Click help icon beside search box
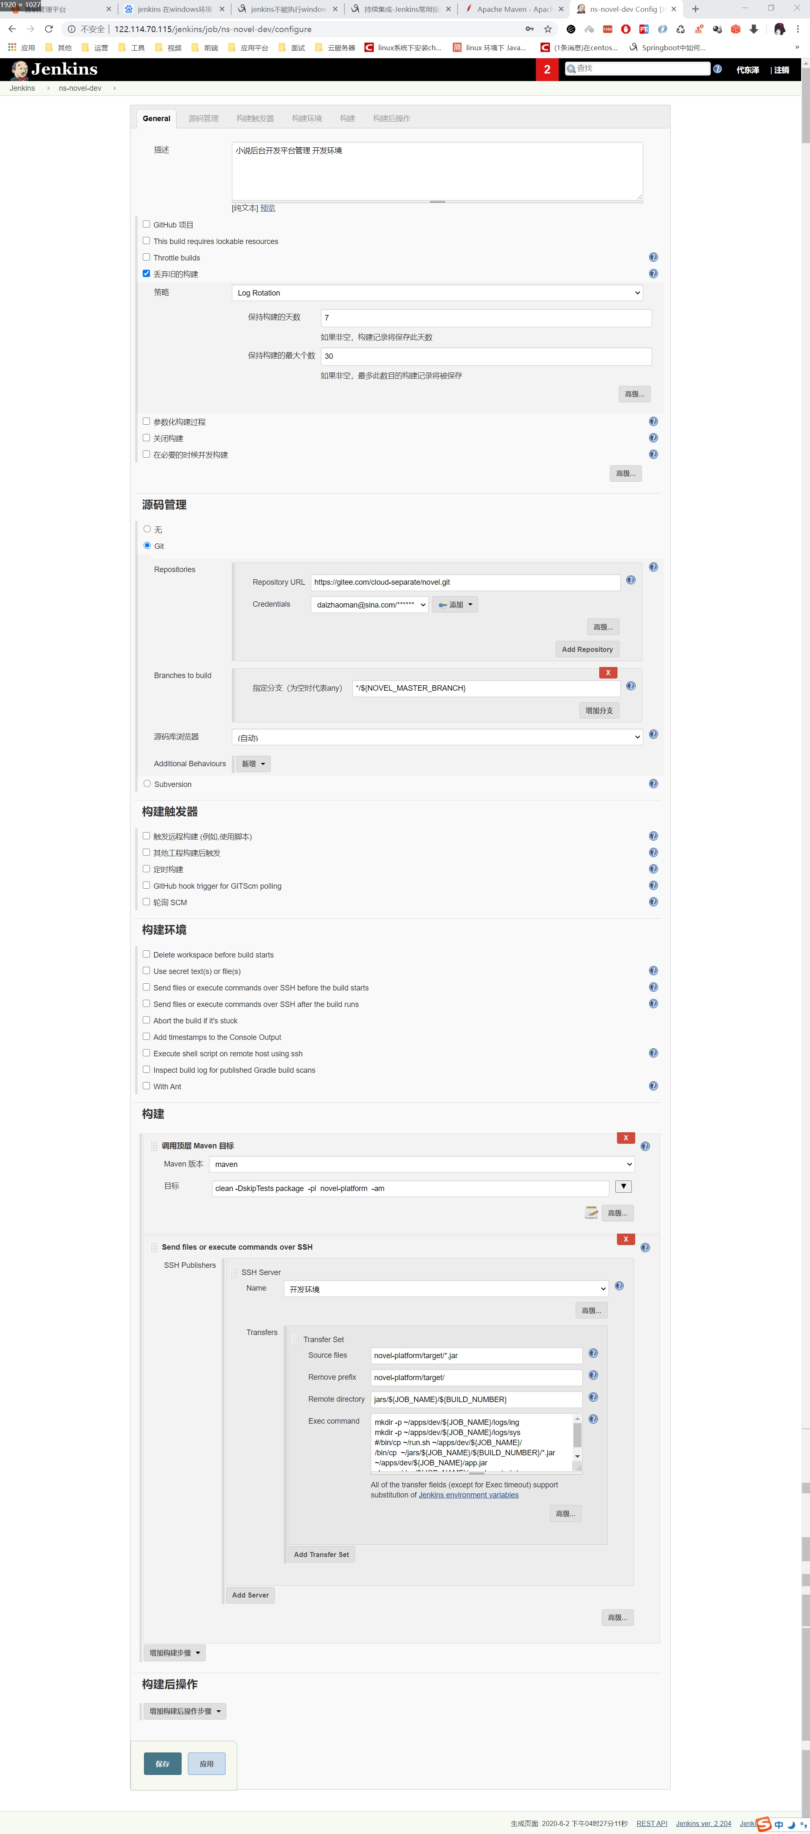 tap(718, 69)
